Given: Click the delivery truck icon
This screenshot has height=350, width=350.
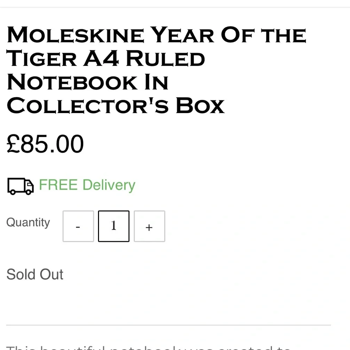Looking at the screenshot, I should tap(20, 185).
